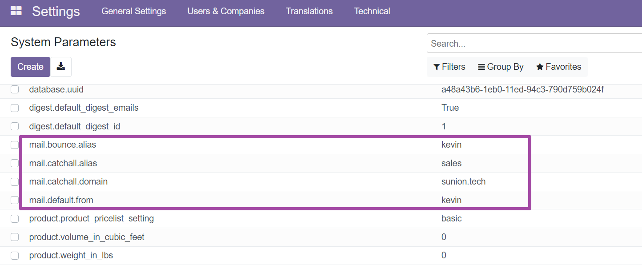Image resolution: width=642 pixels, height=265 pixels.
Task: Expand the Group By options
Action: click(501, 67)
